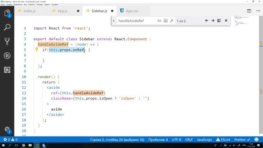
Task: Click the Prettier status item
Action: tap(242, 140)
